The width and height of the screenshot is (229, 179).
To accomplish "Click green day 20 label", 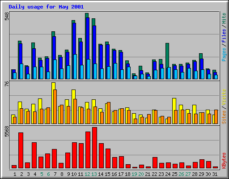I will coord(141,174).
